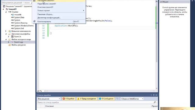
Task: Click the Поиск по списку ошибок field
Action: 95,102
